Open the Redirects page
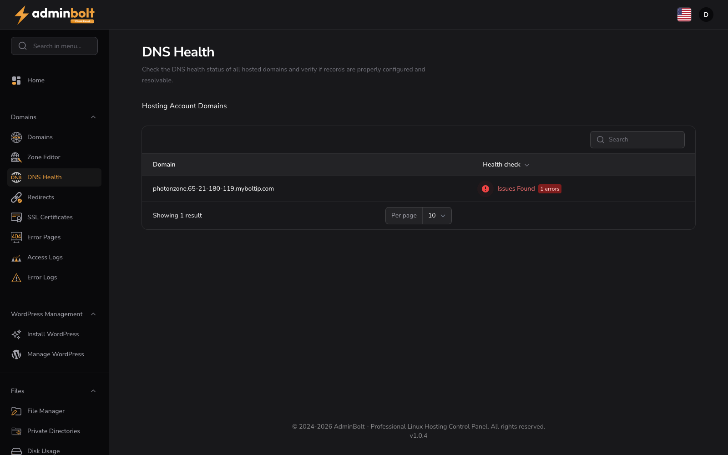728x455 pixels. tap(54, 197)
